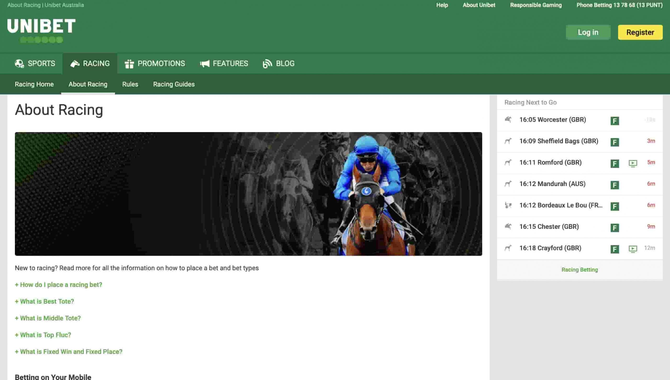Screen dimensions: 670x380
Task: Switch to the Rules tab
Action: click(x=130, y=84)
